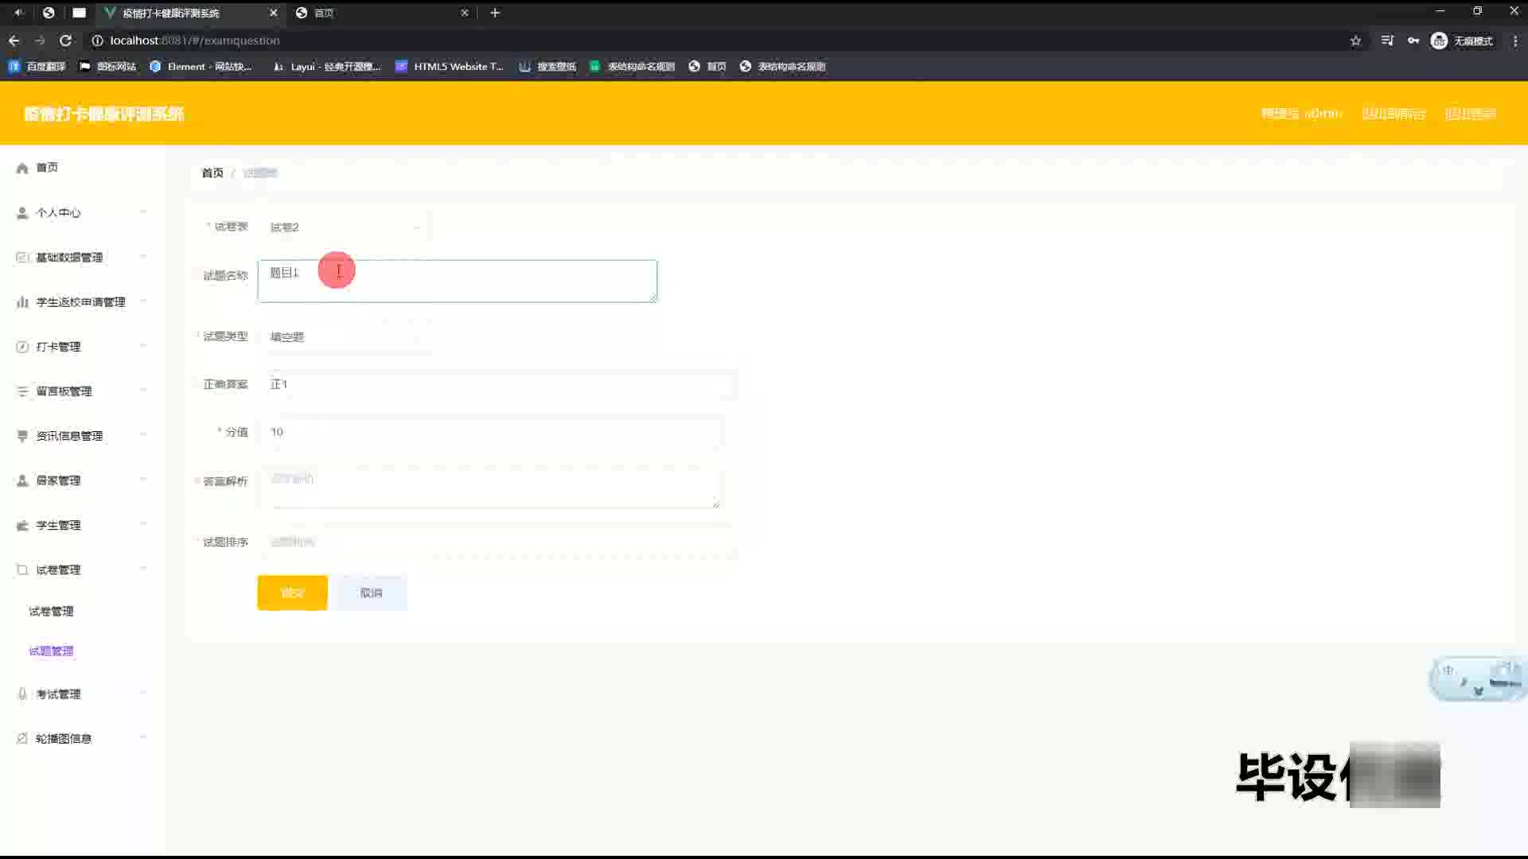Viewport: 1528px width, 859px height.
Task: Open the Layui bookmark
Action: [327, 67]
